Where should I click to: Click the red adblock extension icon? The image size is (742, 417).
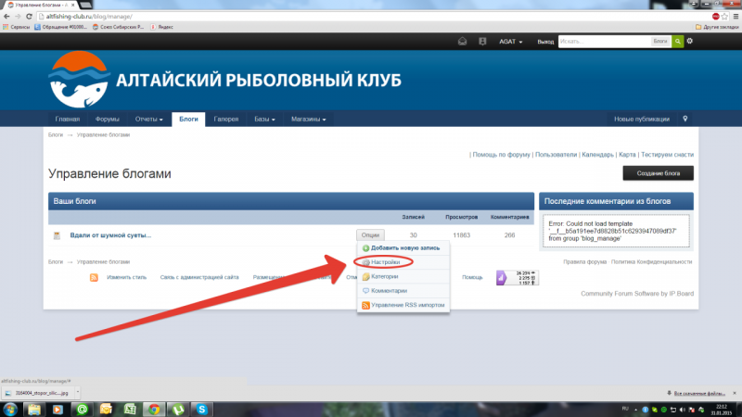tap(715, 16)
